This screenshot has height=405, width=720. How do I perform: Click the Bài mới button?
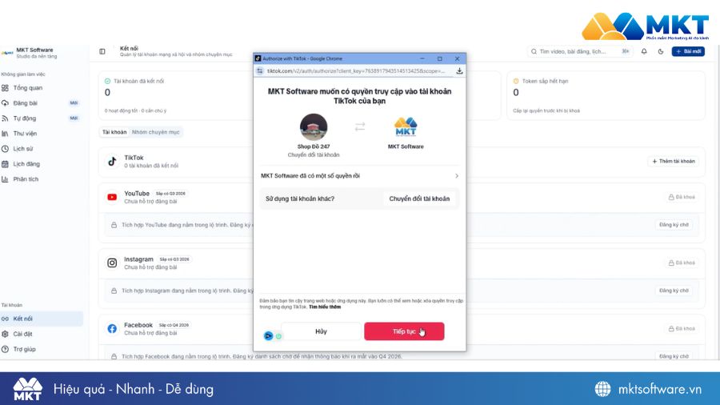tap(688, 51)
